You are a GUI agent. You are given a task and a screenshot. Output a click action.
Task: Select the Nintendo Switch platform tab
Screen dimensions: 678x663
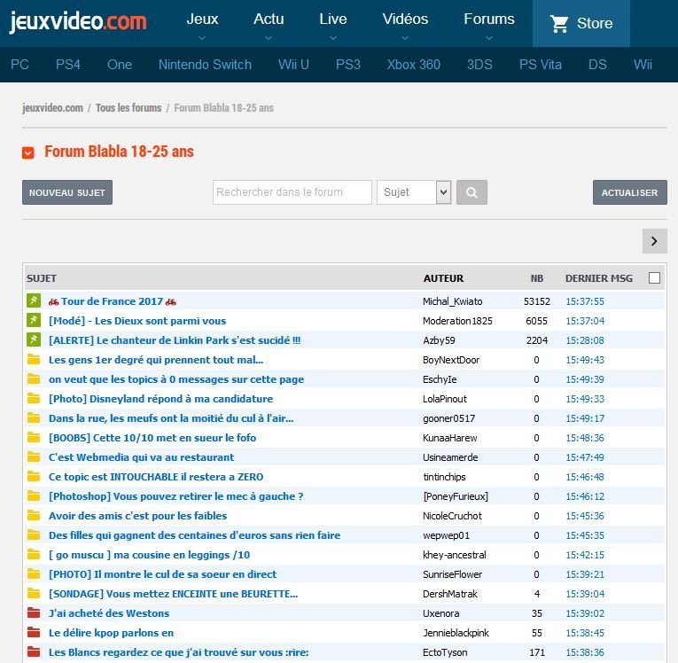[205, 65]
